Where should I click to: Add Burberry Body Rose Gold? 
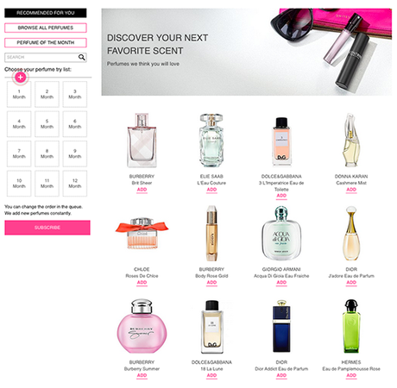pyautogui.click(x=211, y=283)
